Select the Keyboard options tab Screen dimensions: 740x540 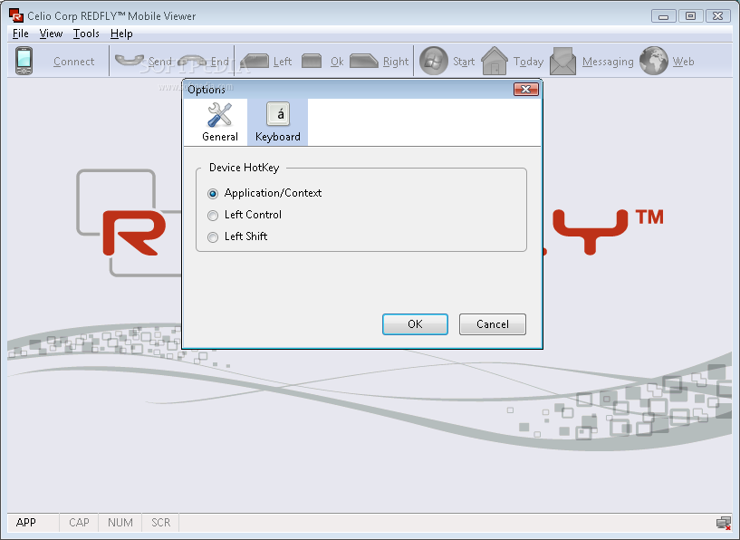[277, 122]
